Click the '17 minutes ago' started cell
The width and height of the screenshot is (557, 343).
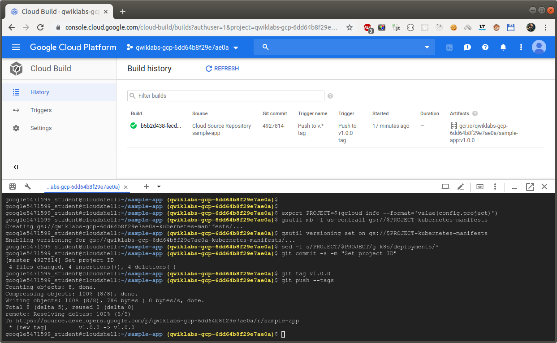pos(391,126)
